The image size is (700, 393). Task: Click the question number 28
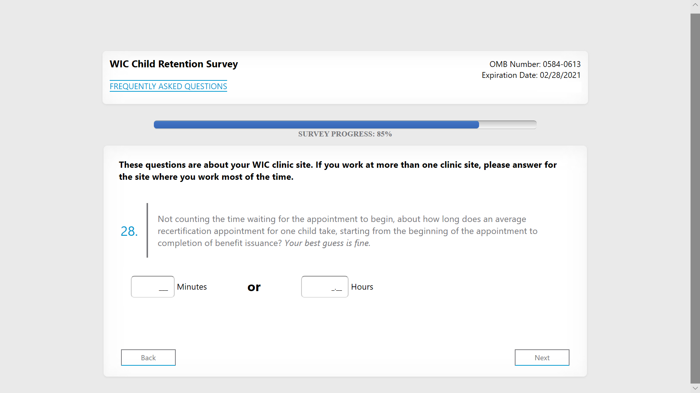click(129, 231)
